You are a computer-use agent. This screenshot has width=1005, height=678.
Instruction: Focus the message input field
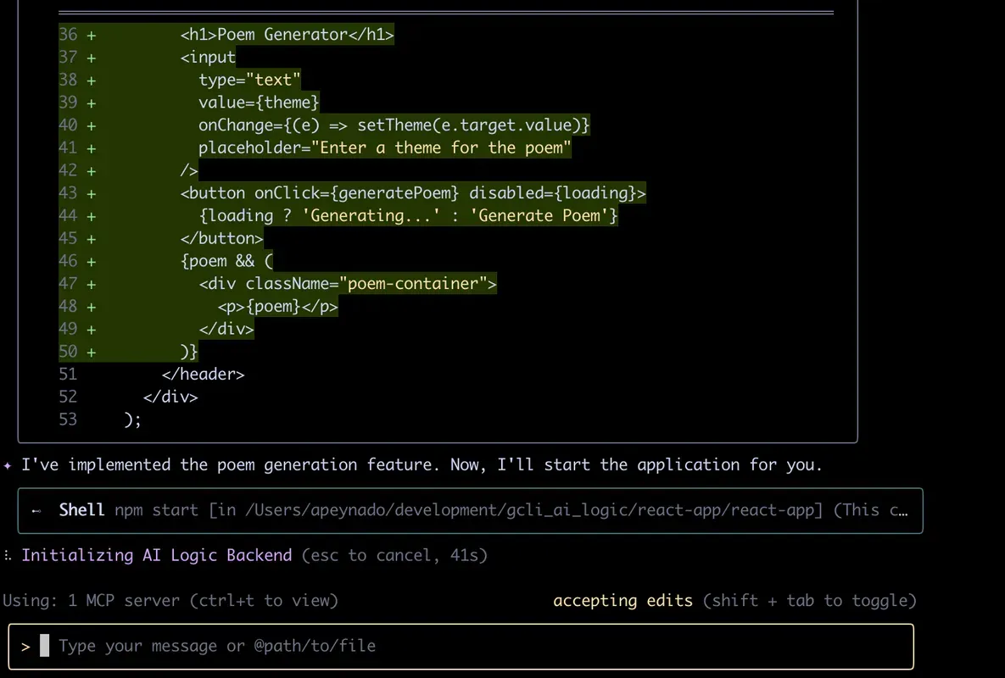[461, 646]
